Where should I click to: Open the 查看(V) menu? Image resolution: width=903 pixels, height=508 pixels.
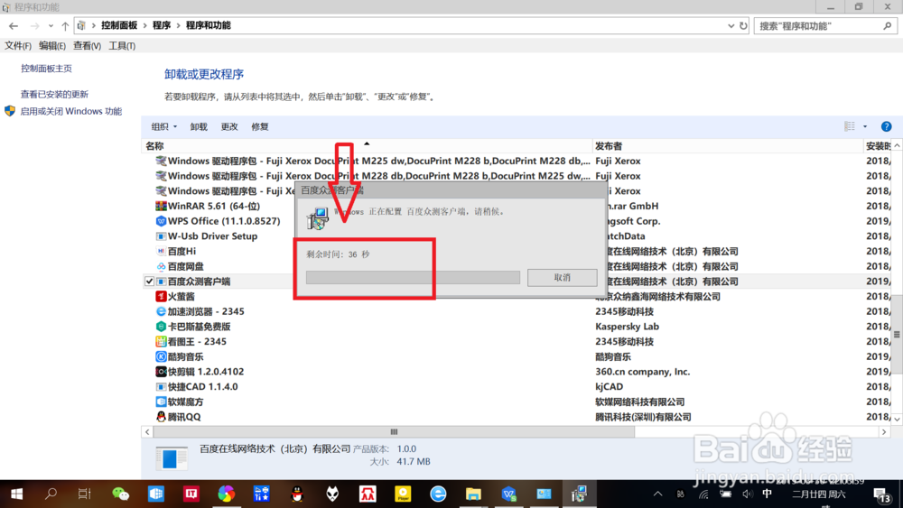(x=87, y=45)
